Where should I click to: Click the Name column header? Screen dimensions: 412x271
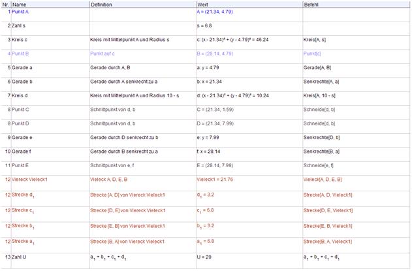point(20,4)
